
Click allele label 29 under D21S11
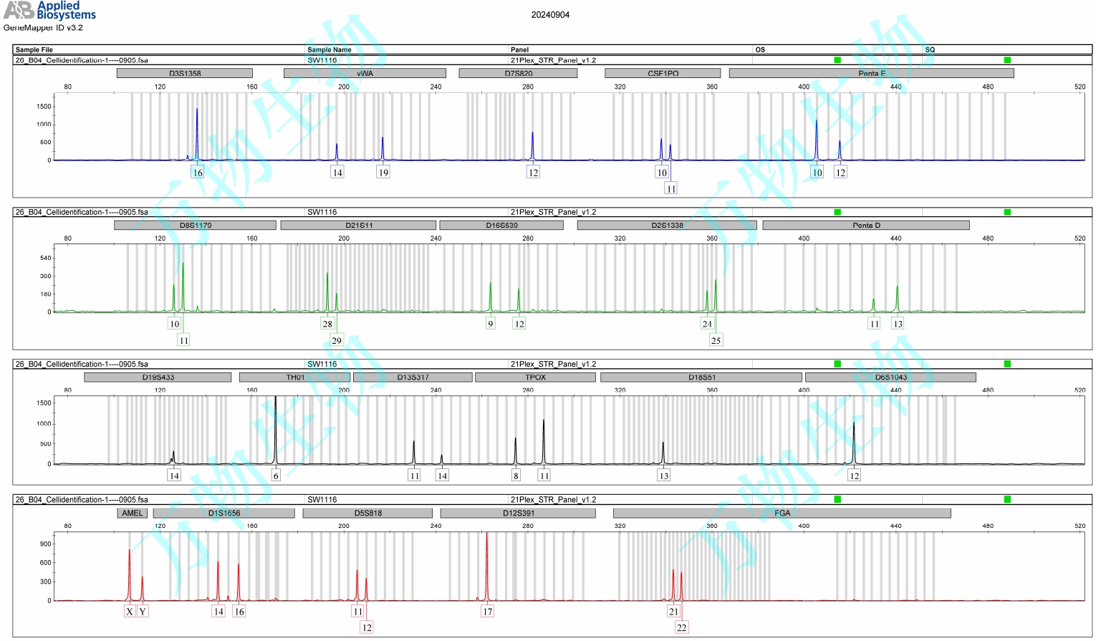[337, 340]
